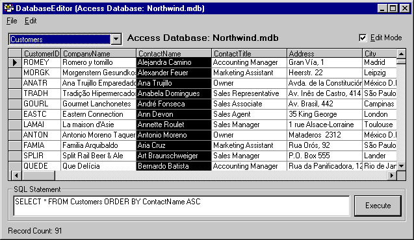Click the address cell 'P.O. Box 555'

point(324,156)
